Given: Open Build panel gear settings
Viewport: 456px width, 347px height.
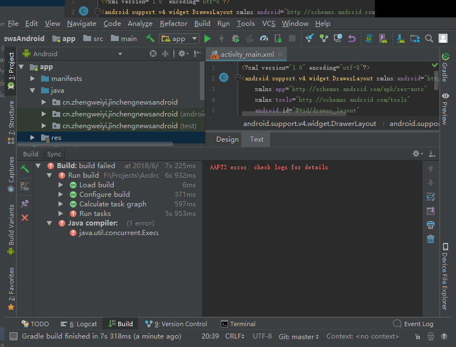Looking at the screenshot, I should point(418,154).
